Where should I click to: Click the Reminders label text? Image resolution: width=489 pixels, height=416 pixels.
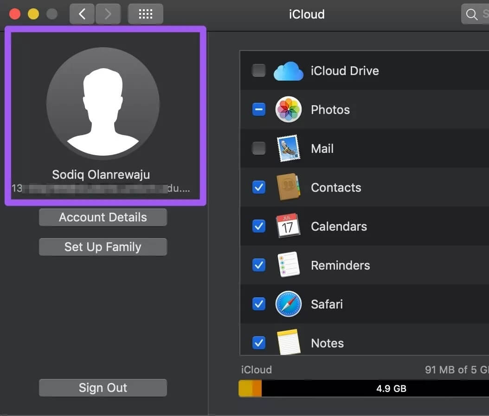(340, 265)
